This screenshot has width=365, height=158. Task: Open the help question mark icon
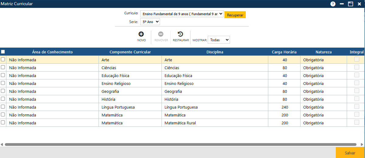(333, 4)
